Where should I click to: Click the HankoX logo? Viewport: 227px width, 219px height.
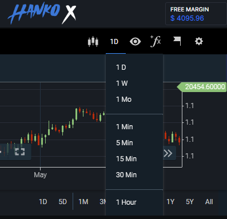pos(42,13)
